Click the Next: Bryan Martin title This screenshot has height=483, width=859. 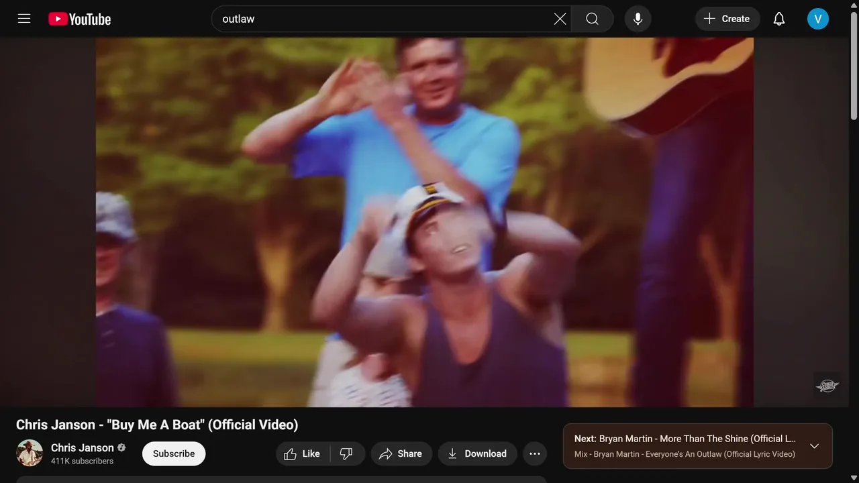click(x=685, y=439)
